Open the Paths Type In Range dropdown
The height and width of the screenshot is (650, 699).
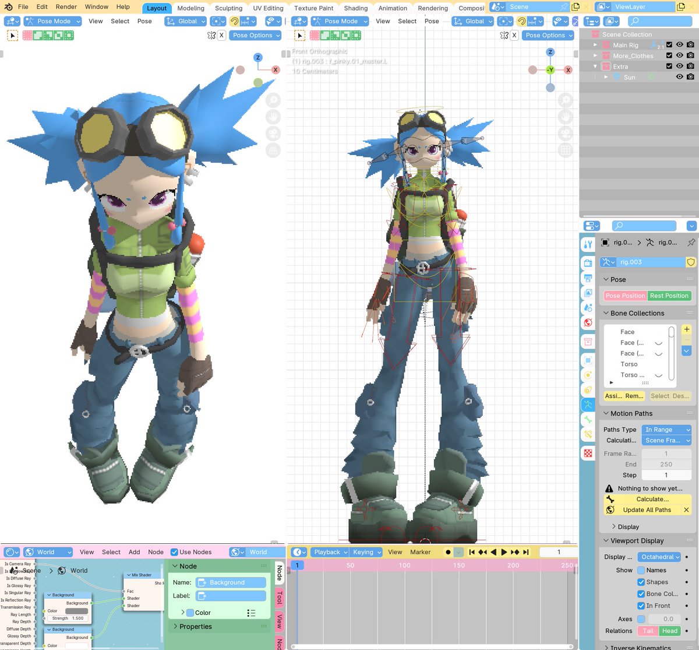(666, 430)
